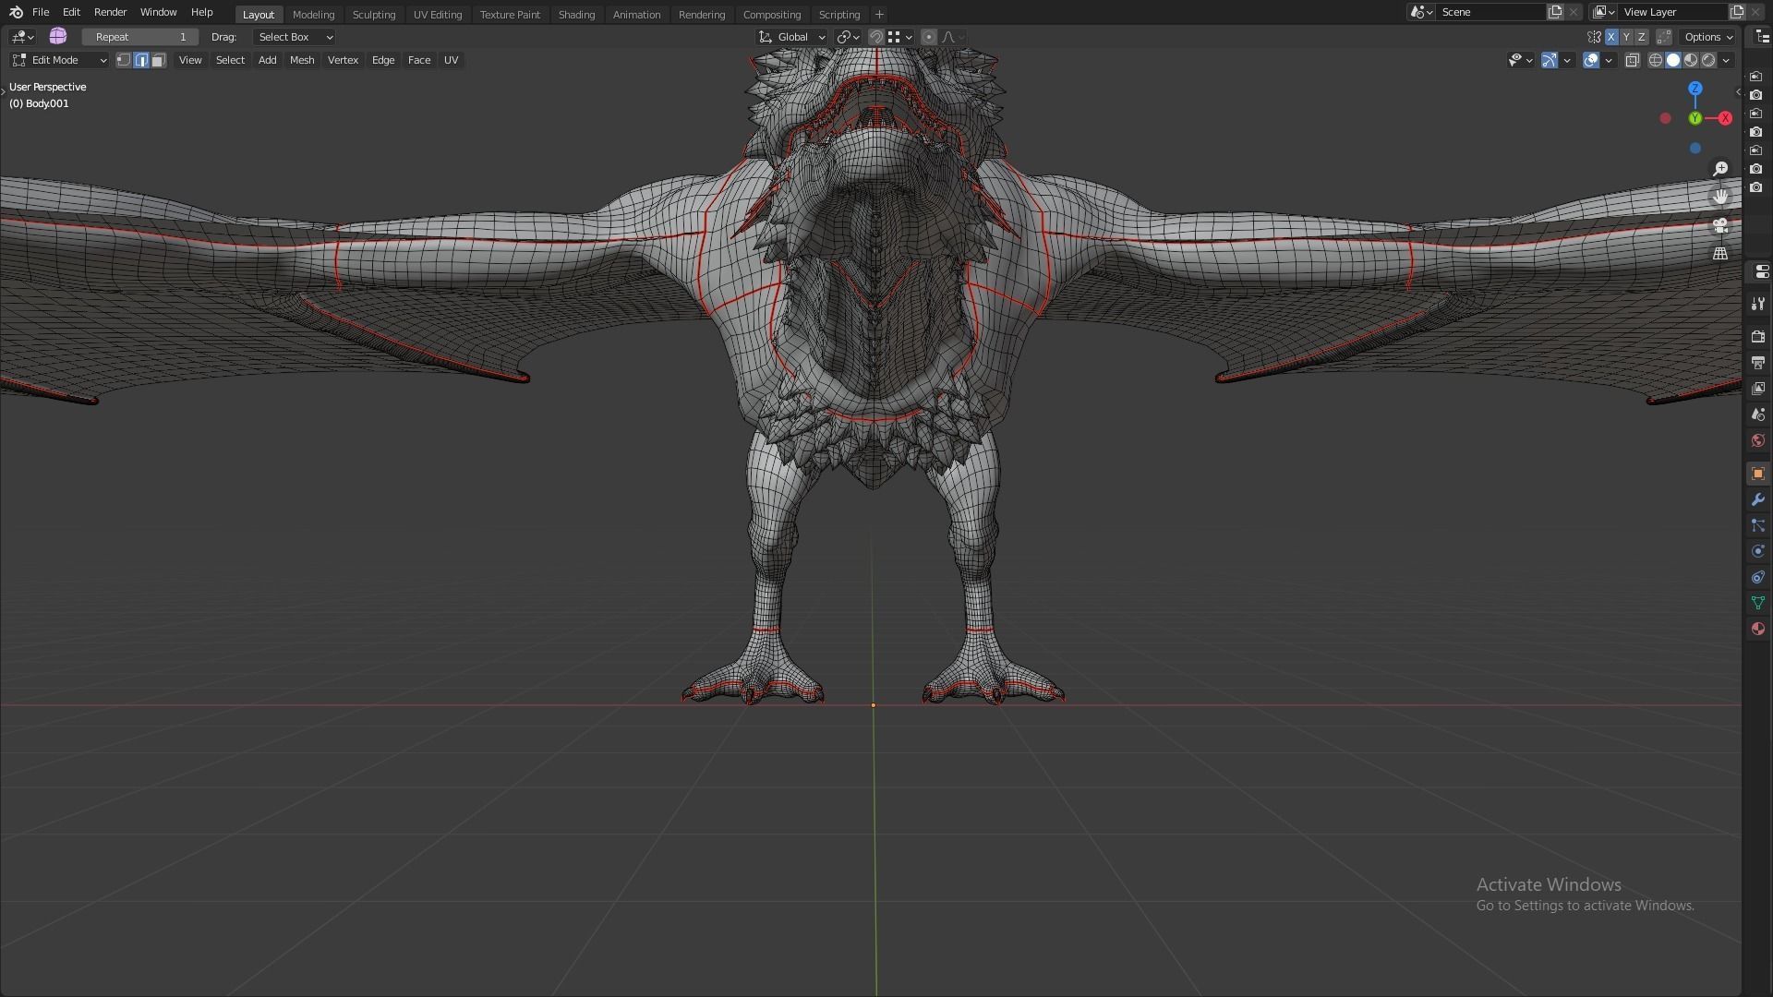
Task: Switch perspective/orthographic grid icon
Action: point(1719,253)
